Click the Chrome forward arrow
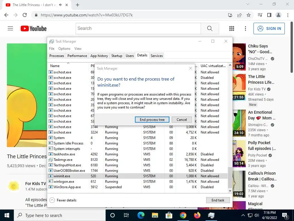The height and width of the screenshot is (221, 294). click(16, 15)
